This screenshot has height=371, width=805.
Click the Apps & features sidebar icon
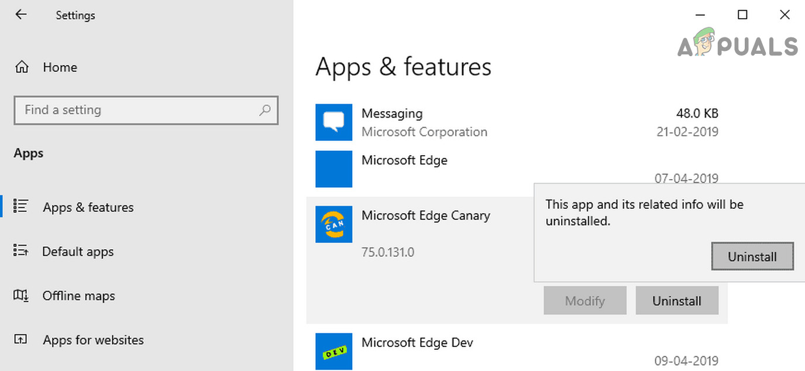click(x=21, y=207)
